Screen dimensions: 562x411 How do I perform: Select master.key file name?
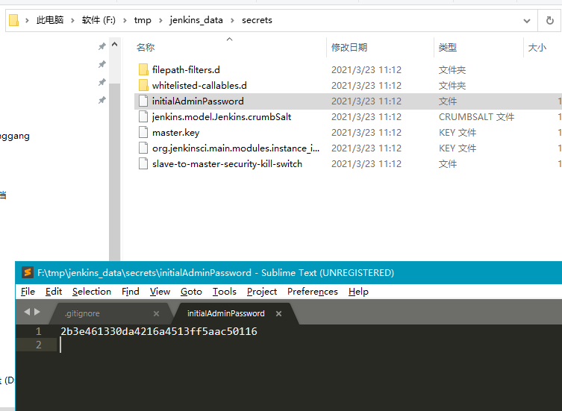click(x=175, y=133)
